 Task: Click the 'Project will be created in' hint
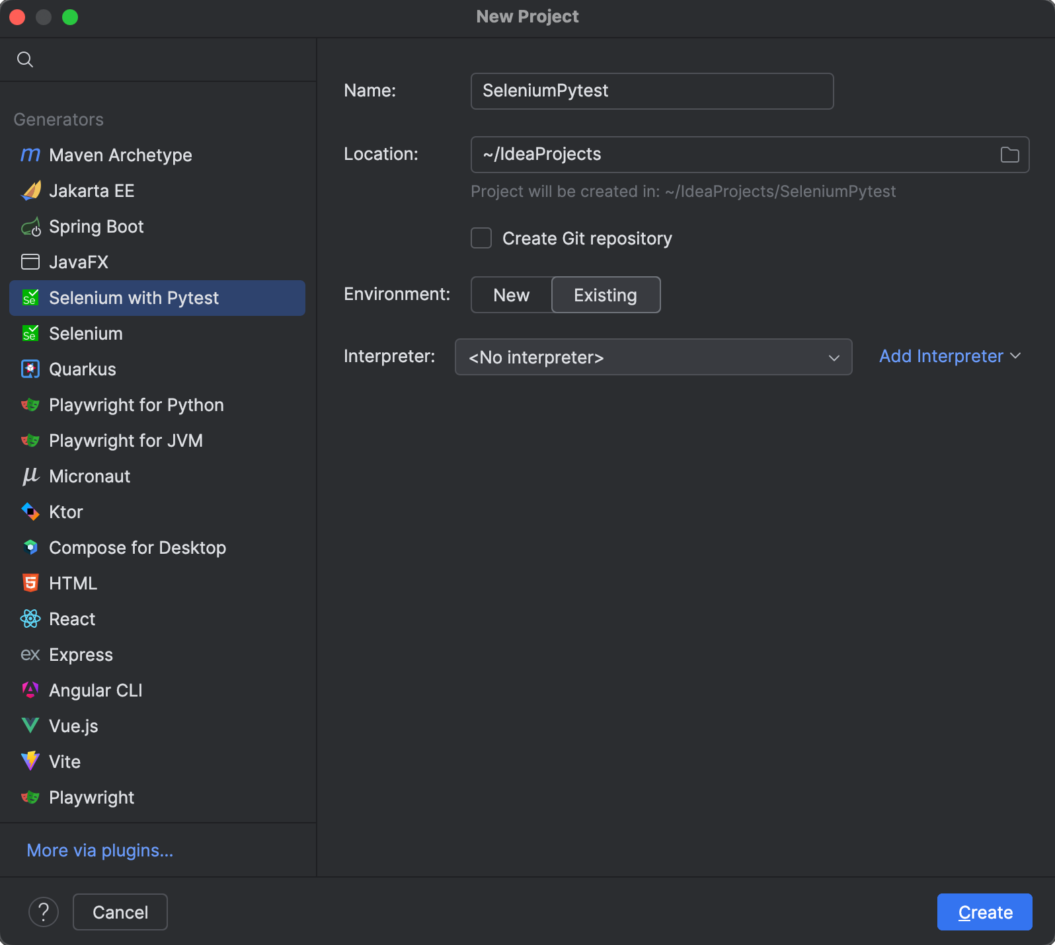[684, 192]
